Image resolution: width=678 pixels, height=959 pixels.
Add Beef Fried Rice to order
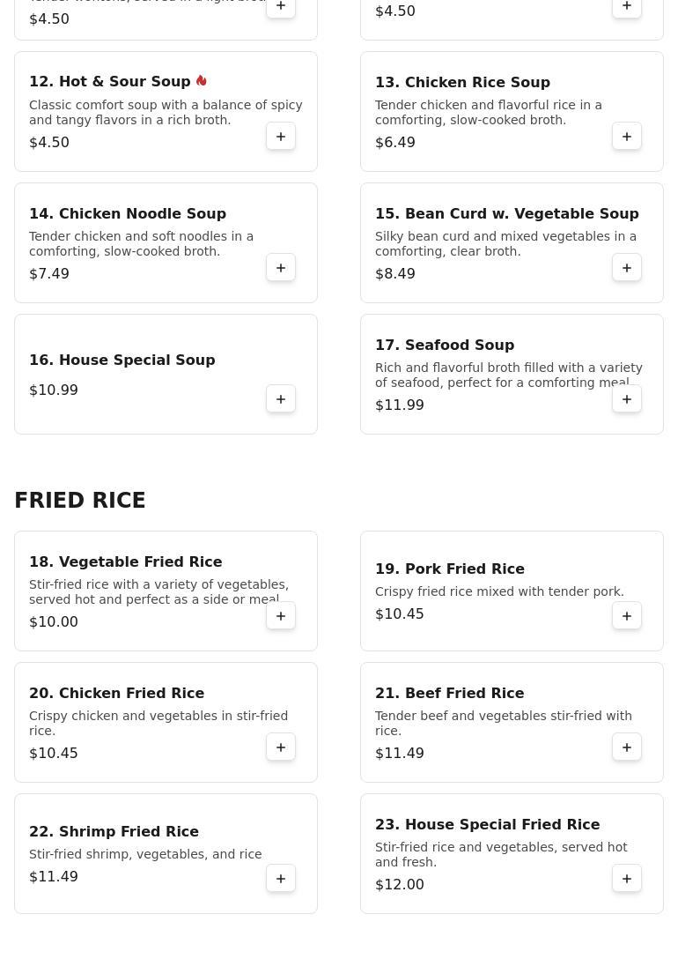pos(627,747)
